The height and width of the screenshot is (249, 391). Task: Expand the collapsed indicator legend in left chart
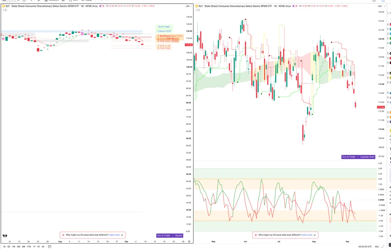point(4,10)
